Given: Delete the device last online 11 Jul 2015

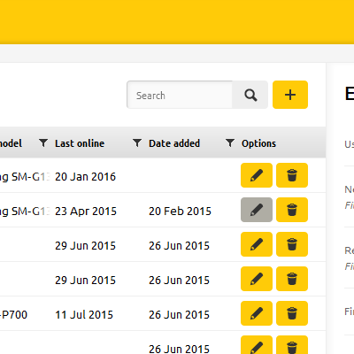Looking at the screenshot, I should pos(292,313).
